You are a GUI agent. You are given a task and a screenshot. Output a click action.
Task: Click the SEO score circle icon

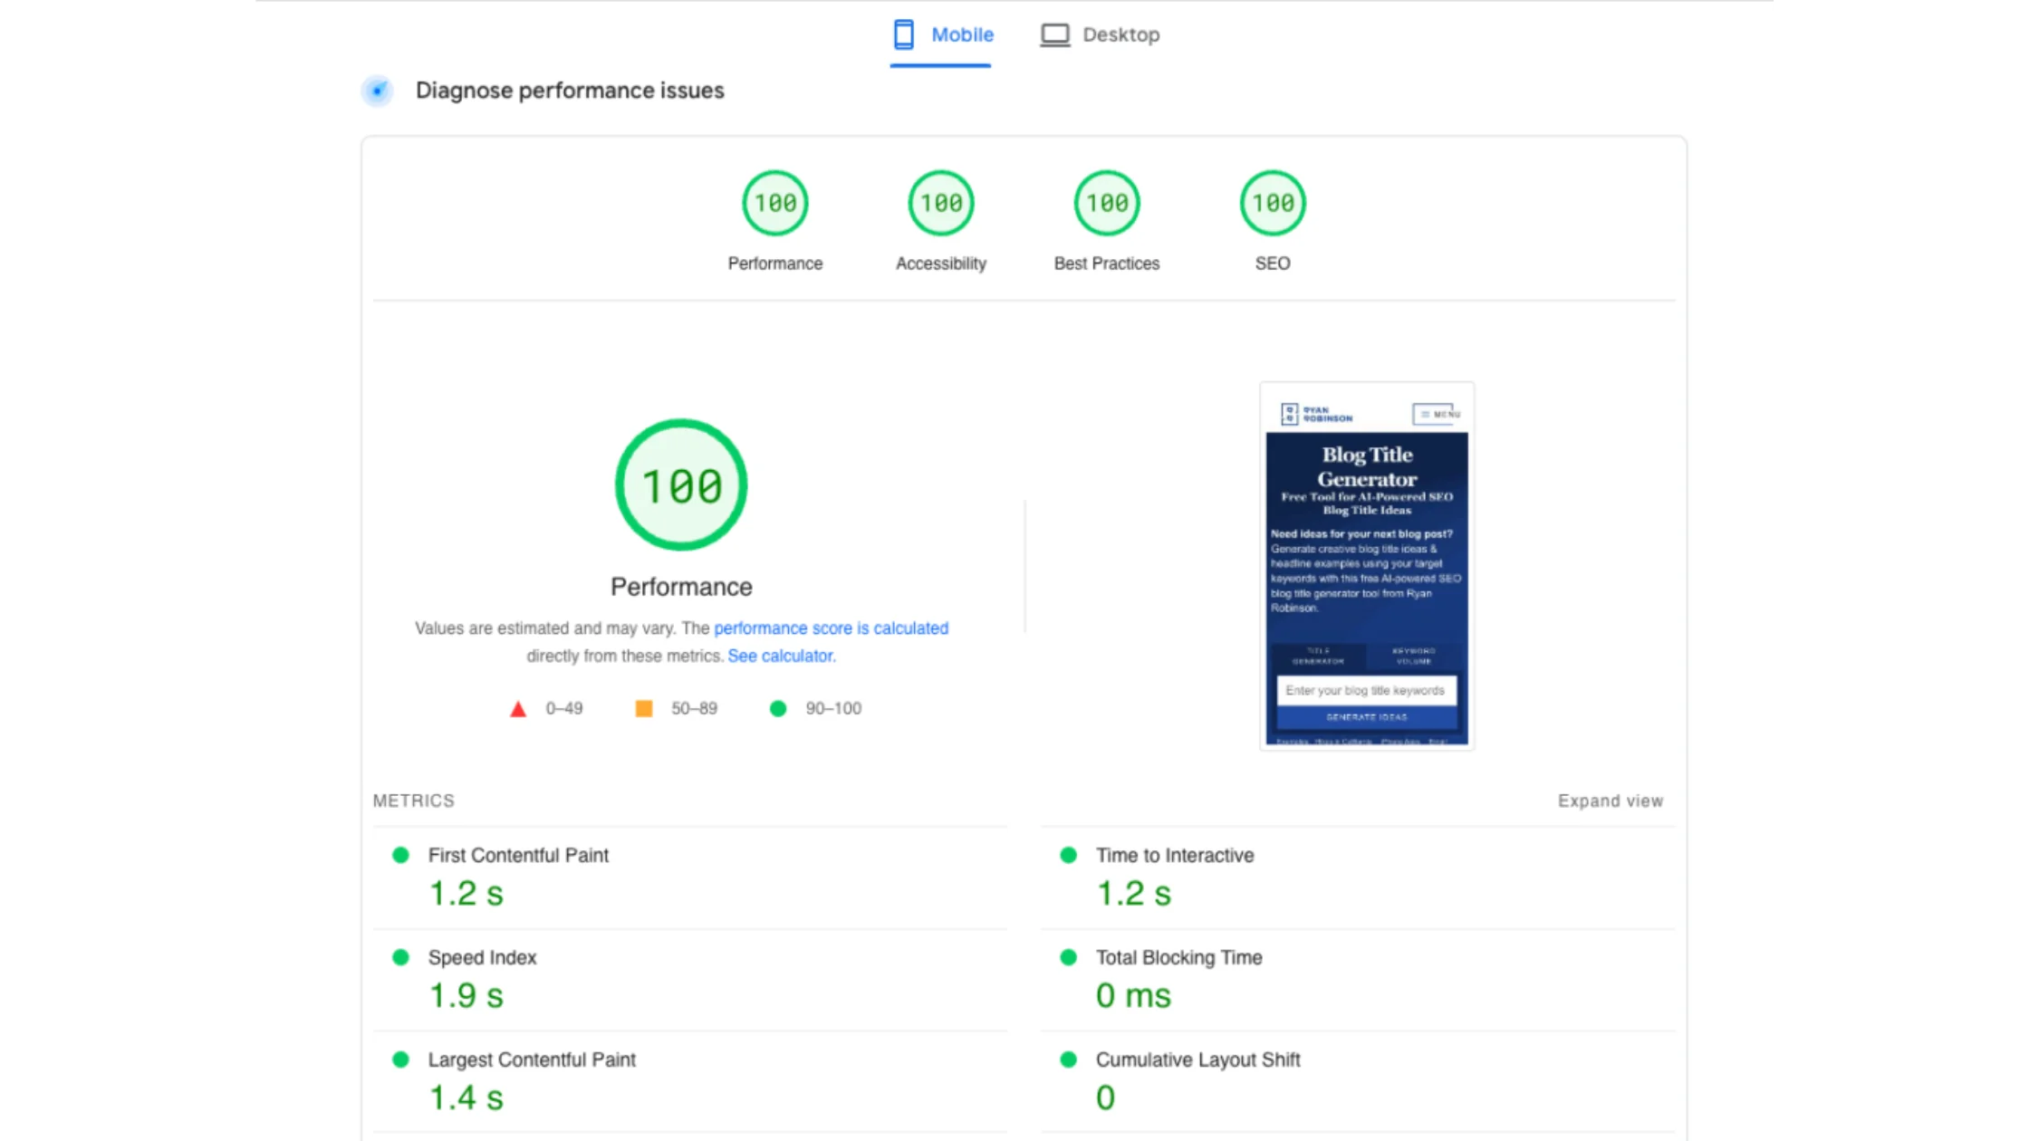click(x=1273, y=202)
